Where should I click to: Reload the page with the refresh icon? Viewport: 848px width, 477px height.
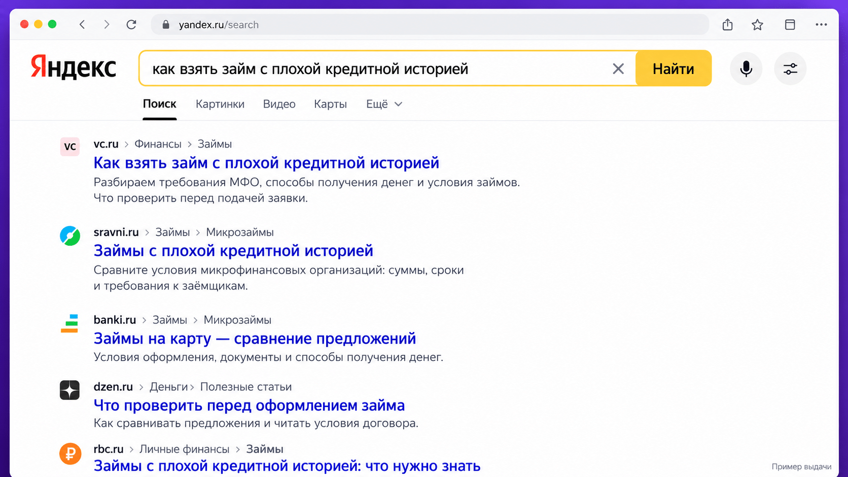(x=131, y=24)
